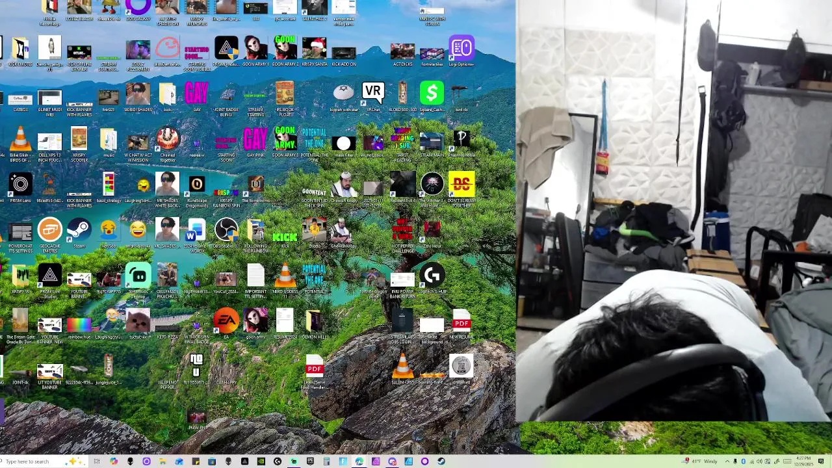Screen dimensions: 832x468
Task: Open Task View on the taskbar
Action: (97, 461)
